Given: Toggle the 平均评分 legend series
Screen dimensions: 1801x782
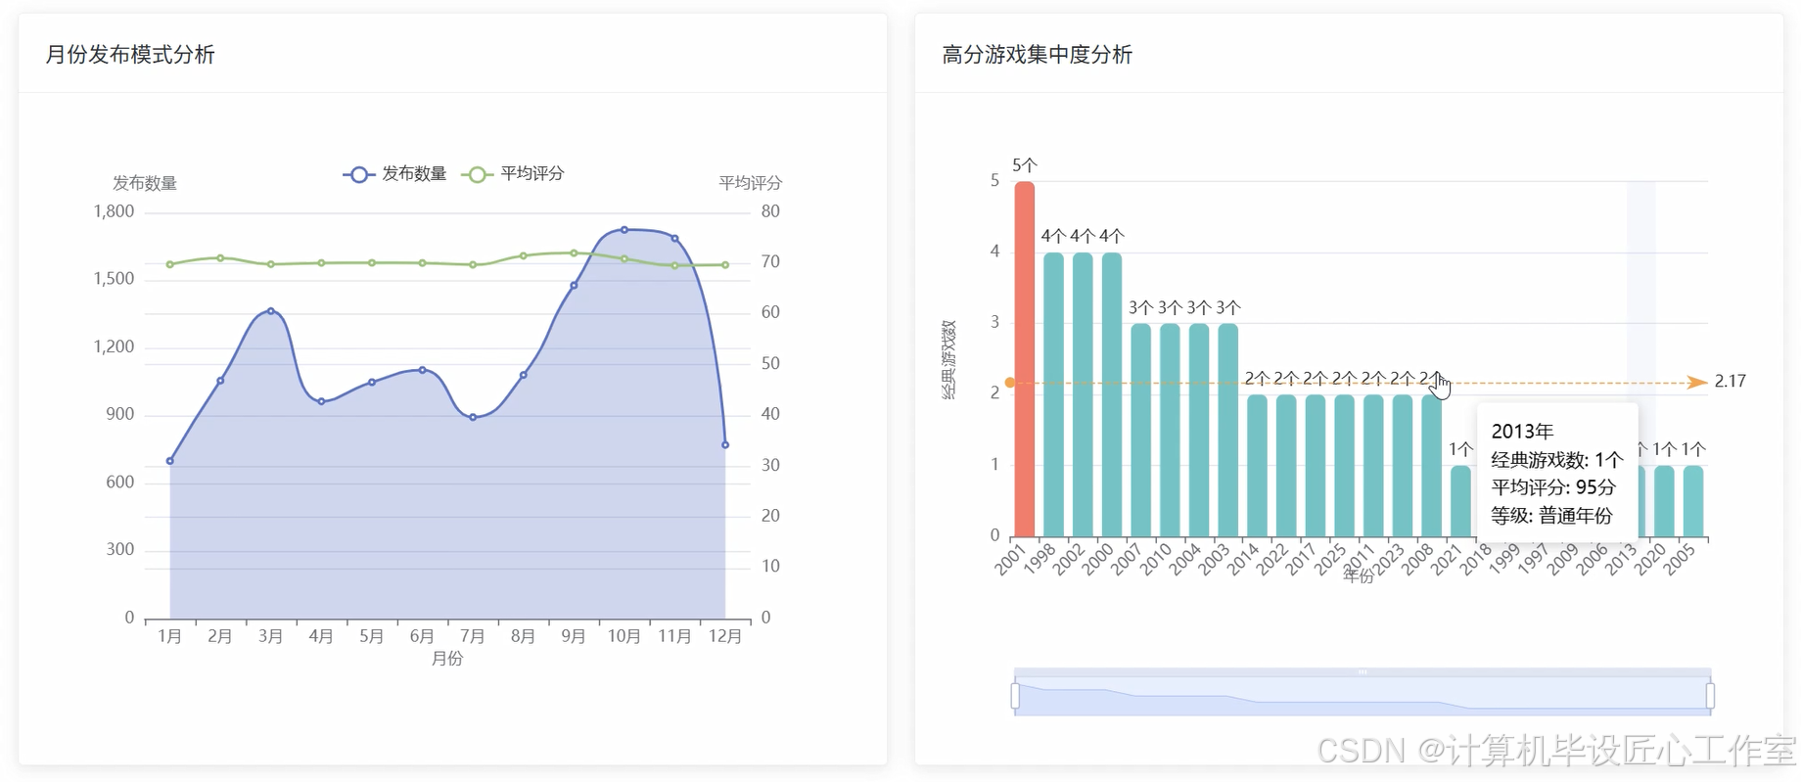Looking at the screenshot, I should 514,174.
